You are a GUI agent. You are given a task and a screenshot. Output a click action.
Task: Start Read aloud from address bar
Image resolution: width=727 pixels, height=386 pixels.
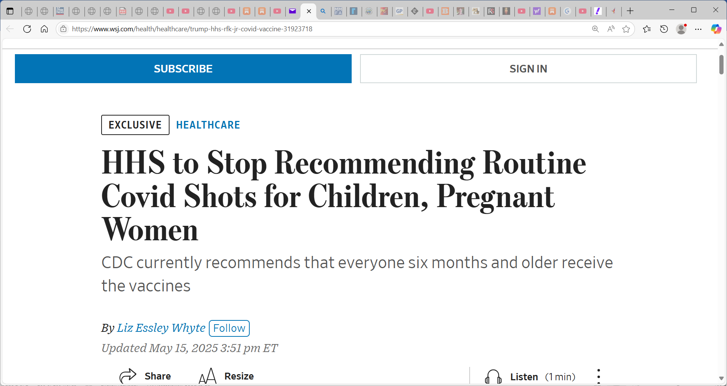point(611,29)
